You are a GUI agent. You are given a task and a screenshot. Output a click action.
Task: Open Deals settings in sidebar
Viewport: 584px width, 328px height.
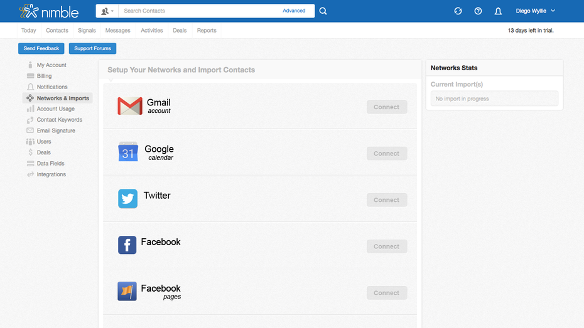tap(43, 152)
